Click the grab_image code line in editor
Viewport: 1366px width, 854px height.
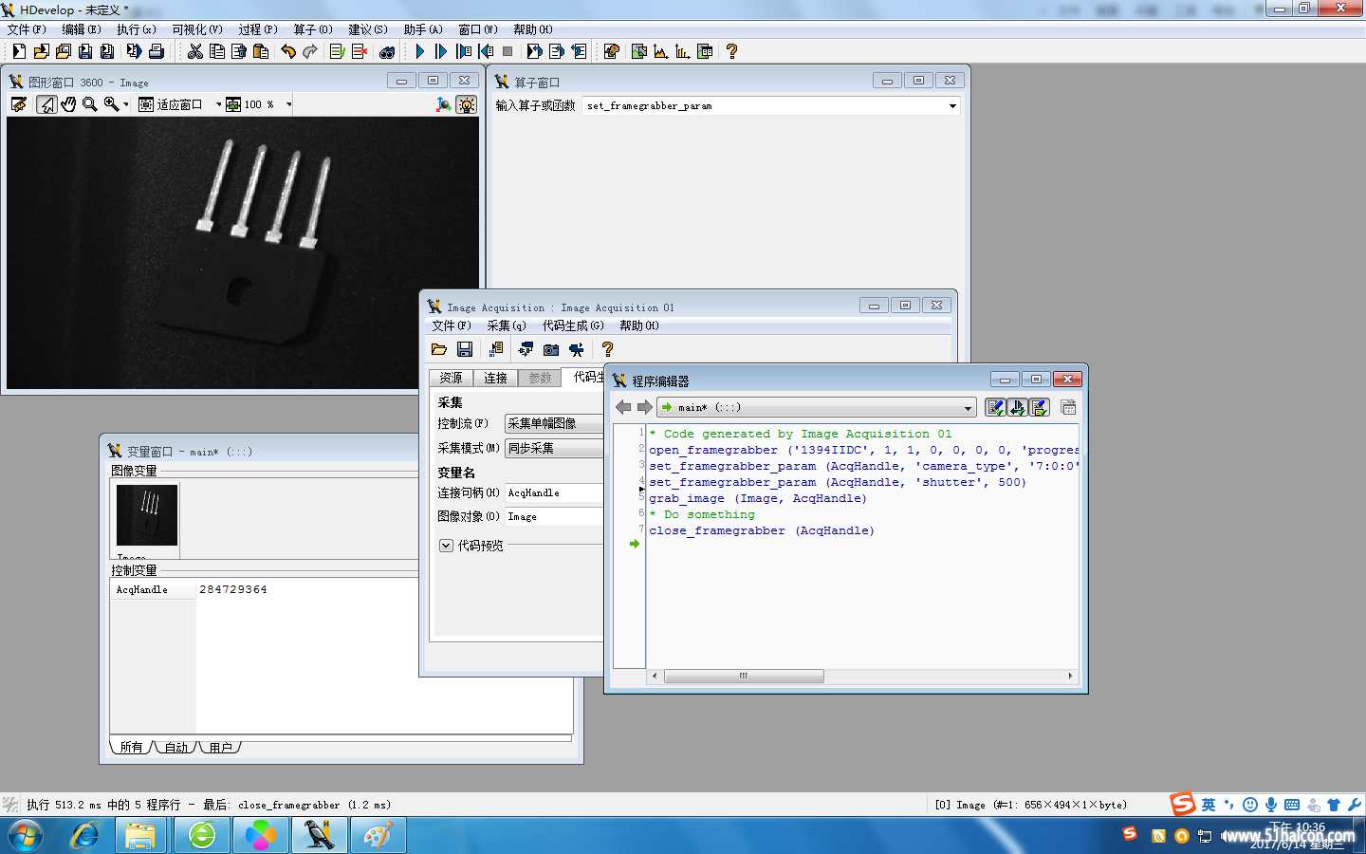pyautogui.click(x=758, y=498)
